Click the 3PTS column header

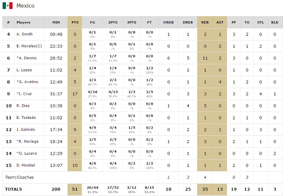pos(131,22)
